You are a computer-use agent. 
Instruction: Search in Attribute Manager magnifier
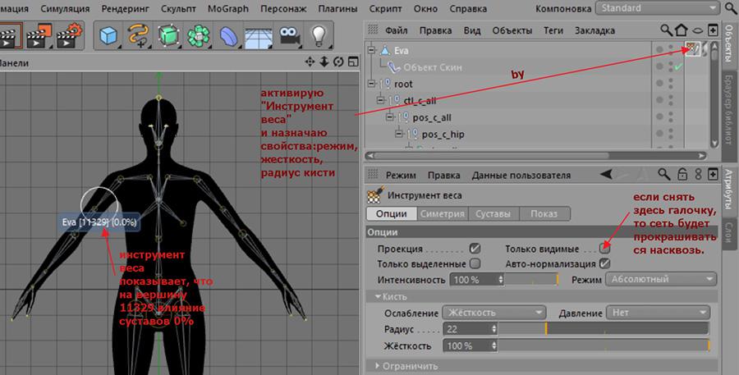point(664,174)
